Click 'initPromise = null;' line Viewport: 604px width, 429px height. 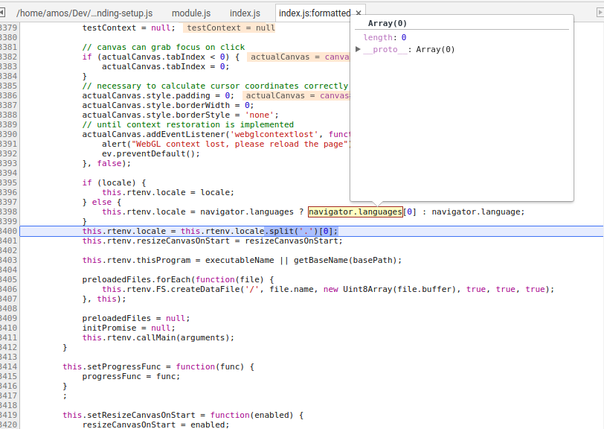click(128, 328)
